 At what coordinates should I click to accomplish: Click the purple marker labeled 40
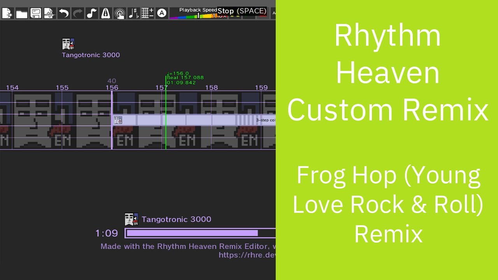pyautogui.click(x=112, y=81)
